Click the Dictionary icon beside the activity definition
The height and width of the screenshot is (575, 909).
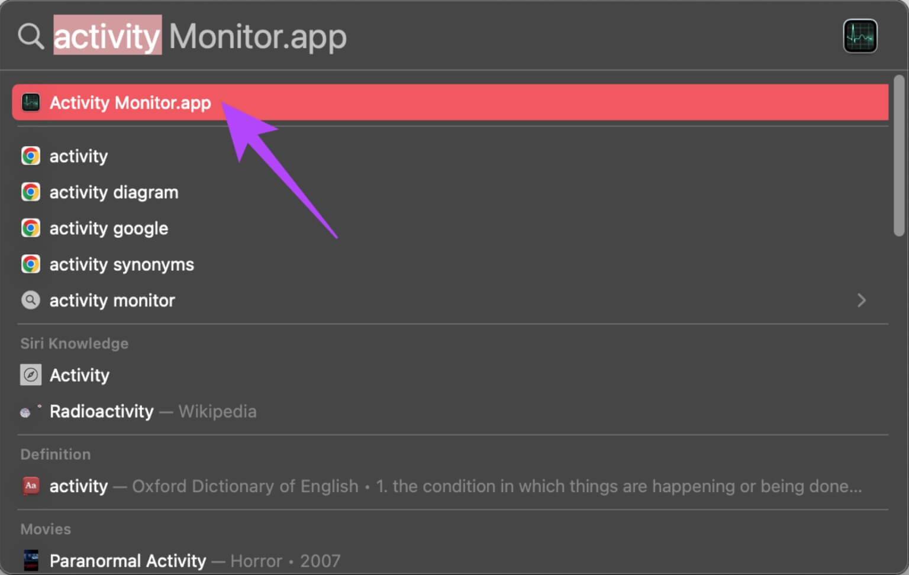(x=31, y=486)
